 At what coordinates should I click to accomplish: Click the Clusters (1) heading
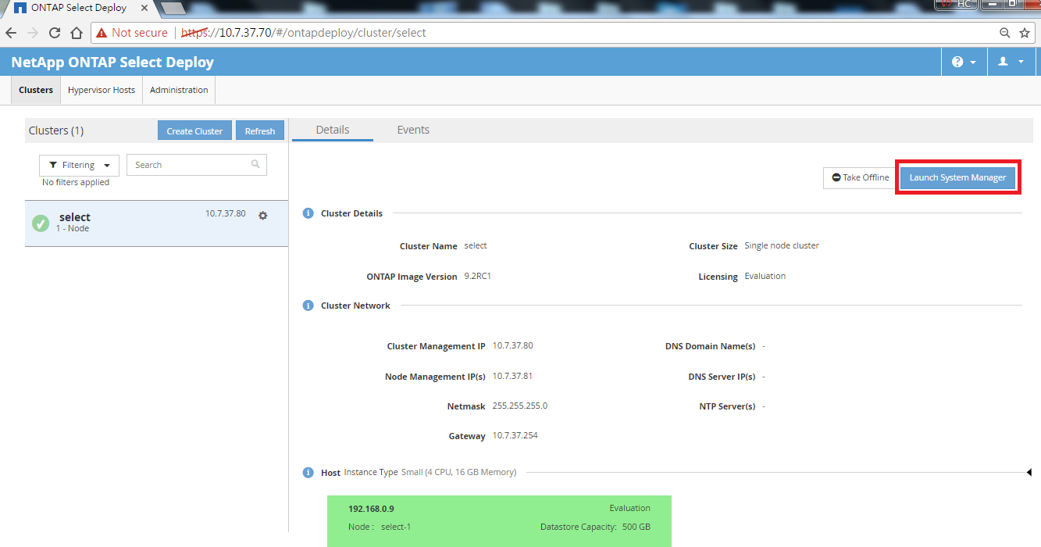tap(56, 130)
